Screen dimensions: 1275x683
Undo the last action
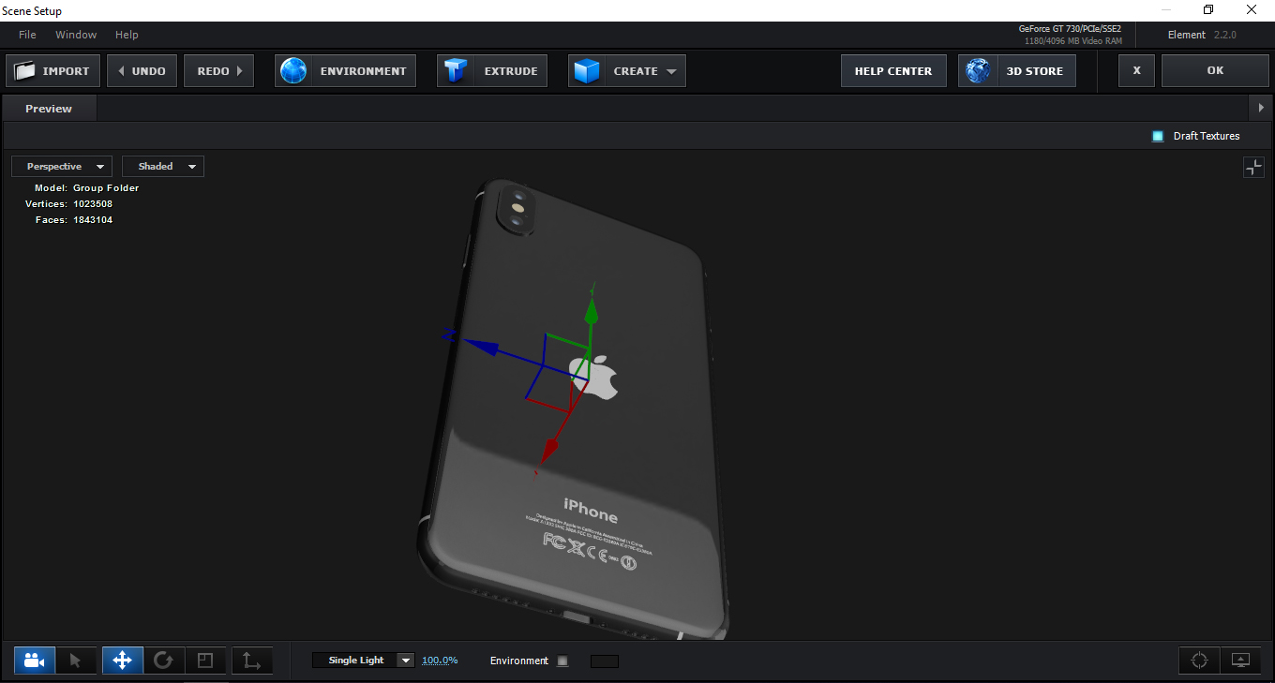[142, 71]
